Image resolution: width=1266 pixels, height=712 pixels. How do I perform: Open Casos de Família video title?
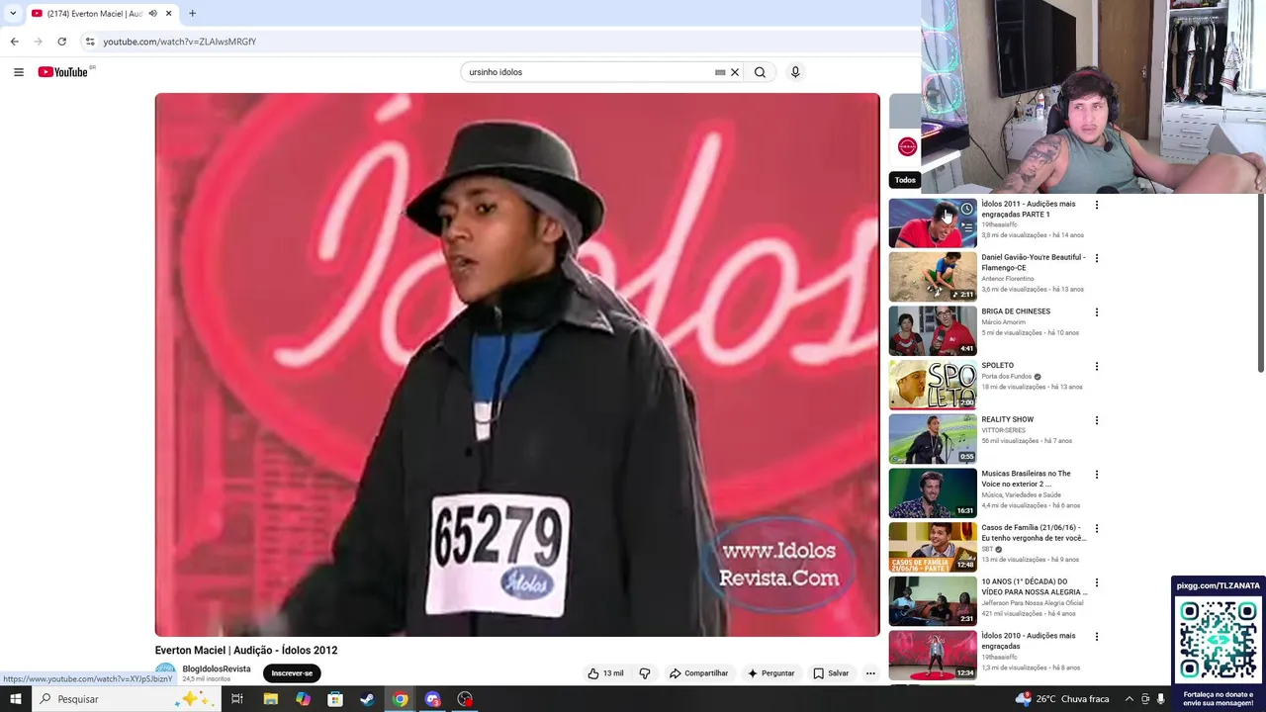(x=1034, y=533)
